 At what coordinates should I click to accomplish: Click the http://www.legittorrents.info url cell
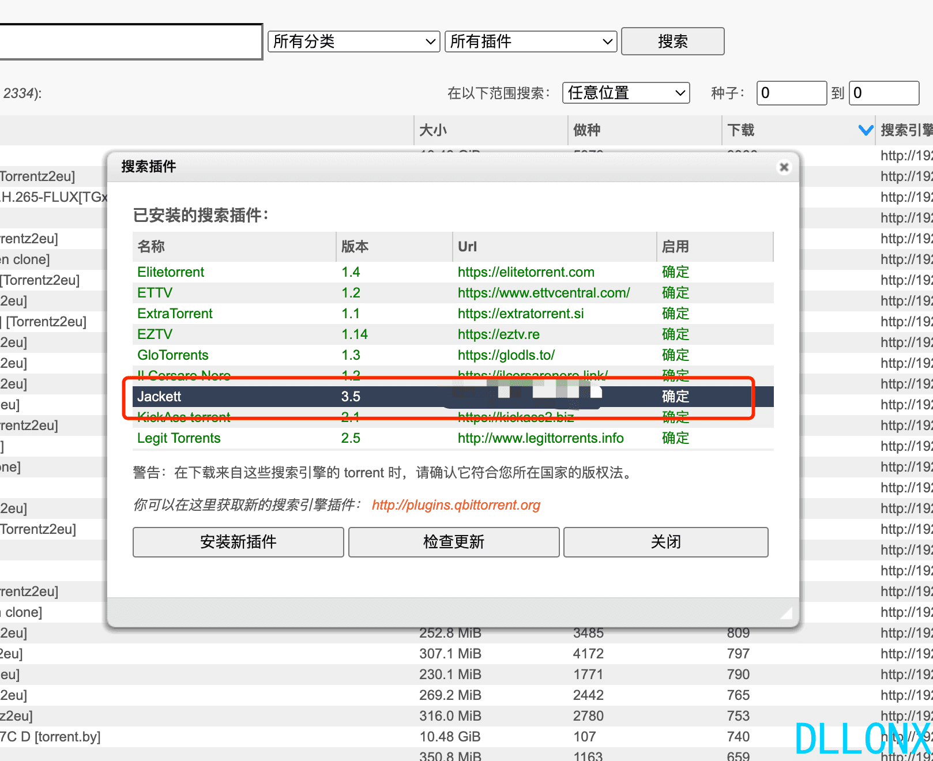tap(541, 438)
